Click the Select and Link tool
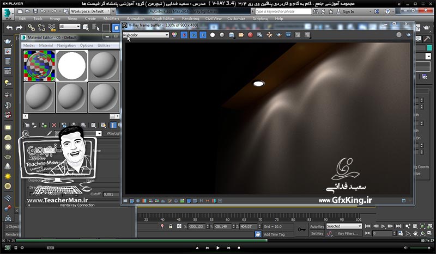Screen dimensions: 436x254 coord(31,28)
